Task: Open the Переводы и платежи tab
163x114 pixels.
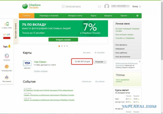Action: pyautogui.click(x=49, y=16)
